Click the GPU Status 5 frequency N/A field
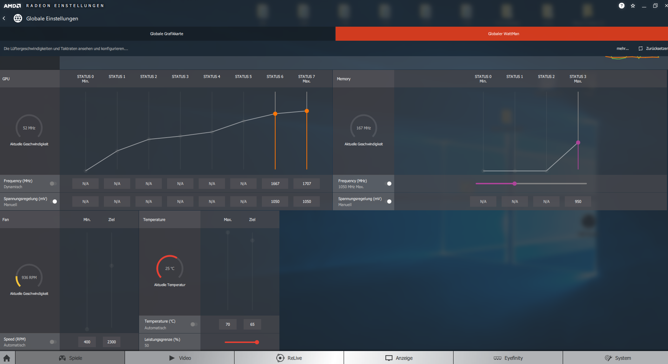668x364 pixels. [x=244, y=184]
